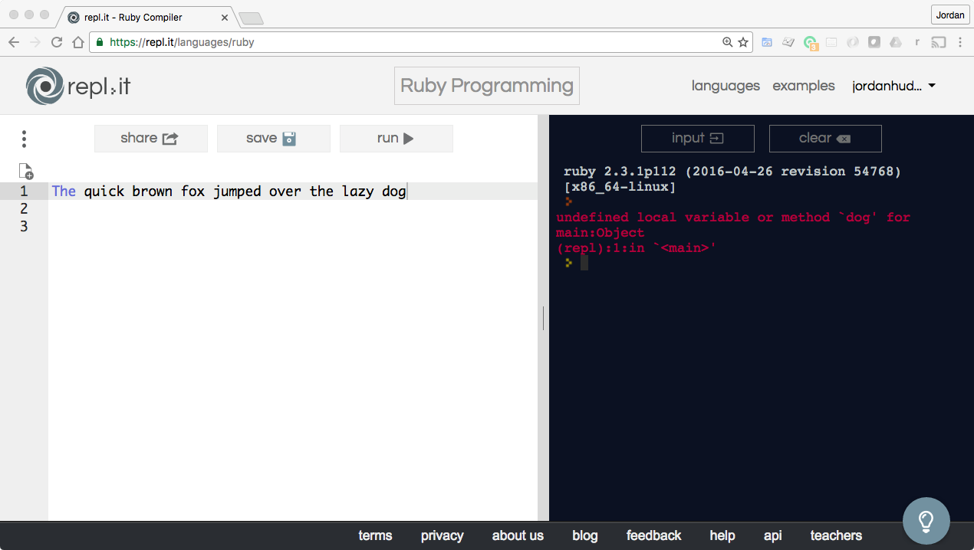This screenshot has width=974, height=550.
Task: Click the Chrome cast icon
Action: [x=938, y=43]
